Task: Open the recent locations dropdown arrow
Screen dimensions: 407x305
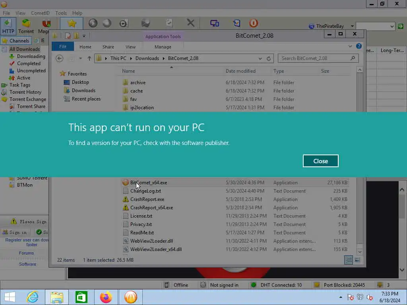Action: (x=80, y=58)
